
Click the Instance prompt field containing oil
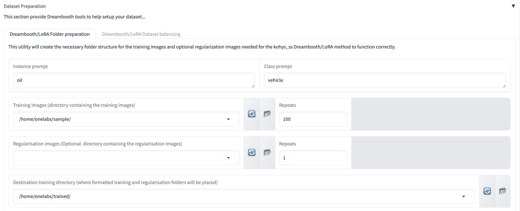[134, 80]
